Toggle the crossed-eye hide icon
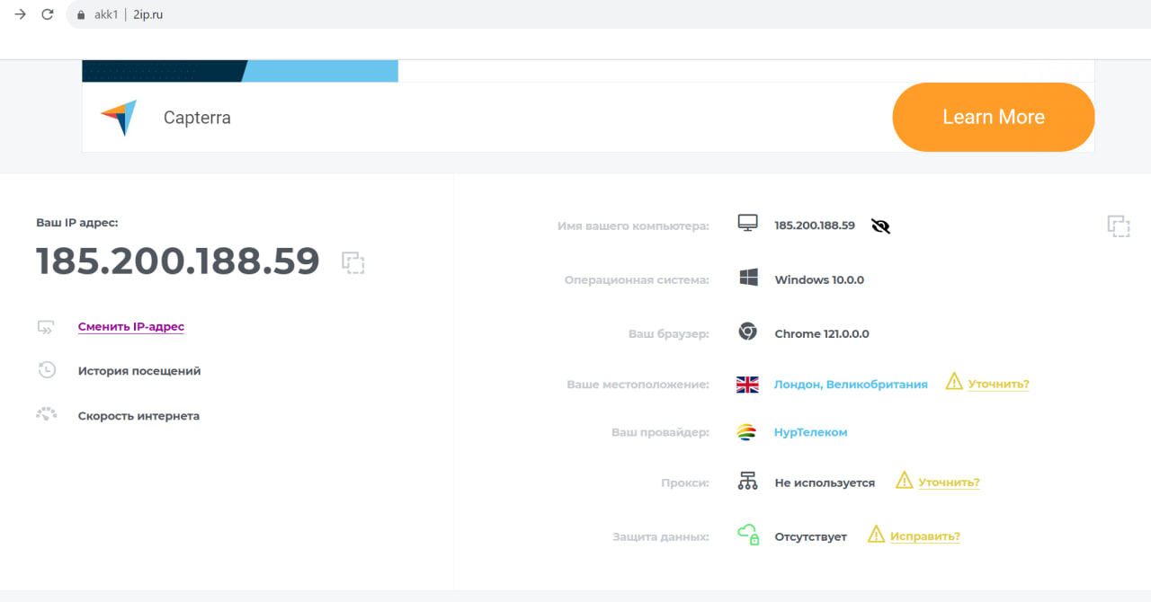Screen dimensions: 1151x602 [x=881, y=226]
